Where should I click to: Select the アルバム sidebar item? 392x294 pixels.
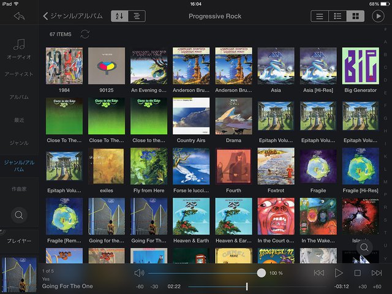tap(19, 97)
